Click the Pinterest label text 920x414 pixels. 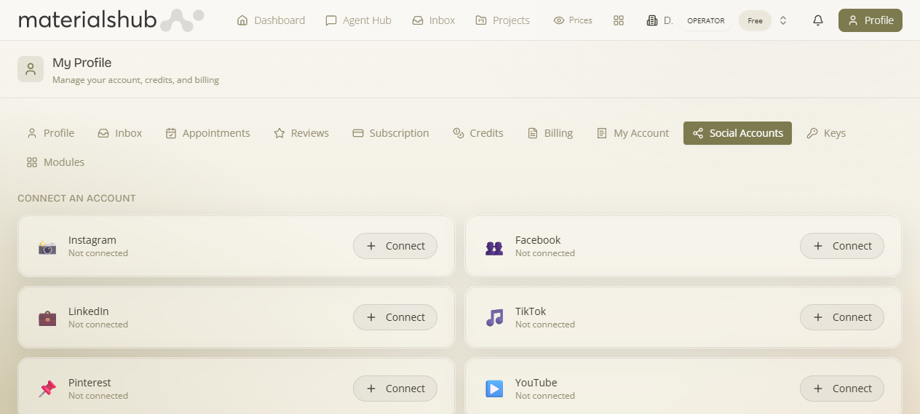pyautogui.click(x=90, y=383)
